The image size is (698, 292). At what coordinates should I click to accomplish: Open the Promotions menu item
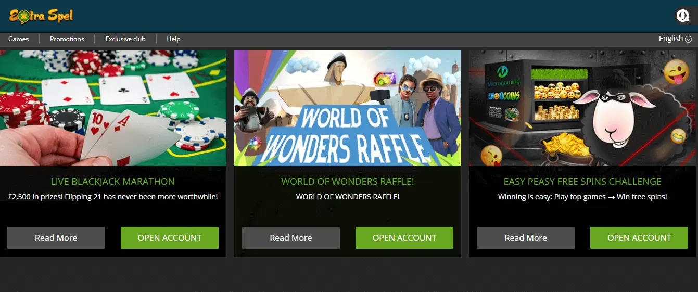(67, 39)
